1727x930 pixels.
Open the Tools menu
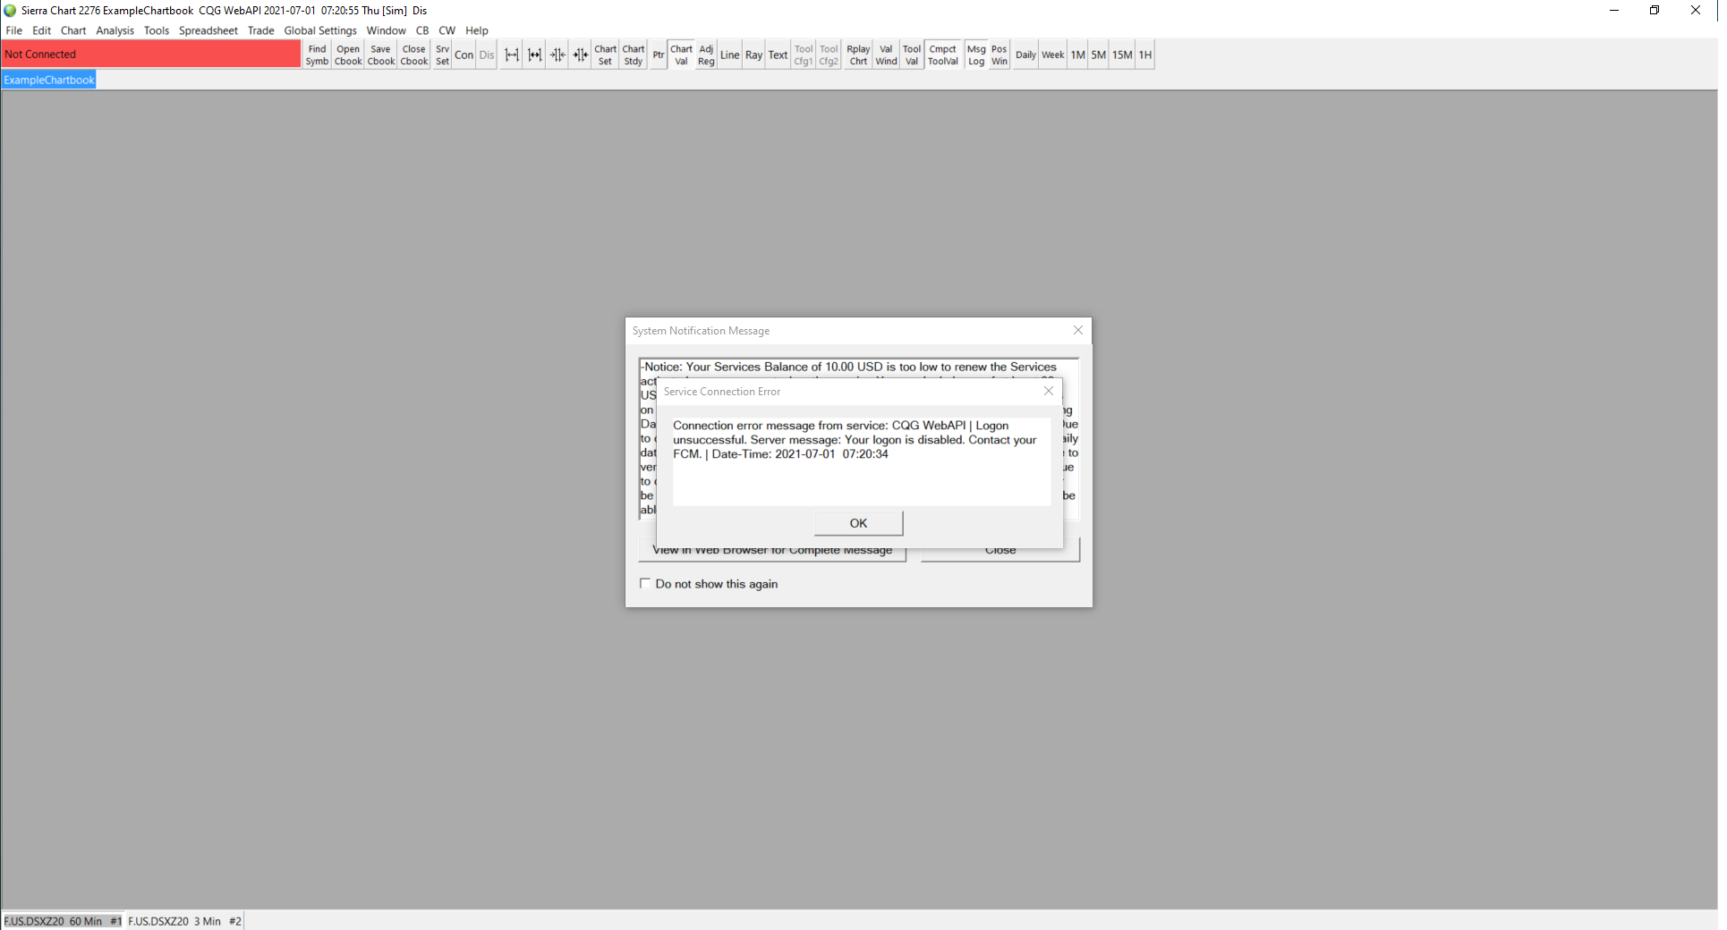coord(157,30)
